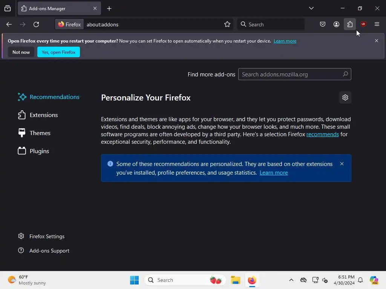
Task: Open the Windows Start menu
Action: (135, 280)
